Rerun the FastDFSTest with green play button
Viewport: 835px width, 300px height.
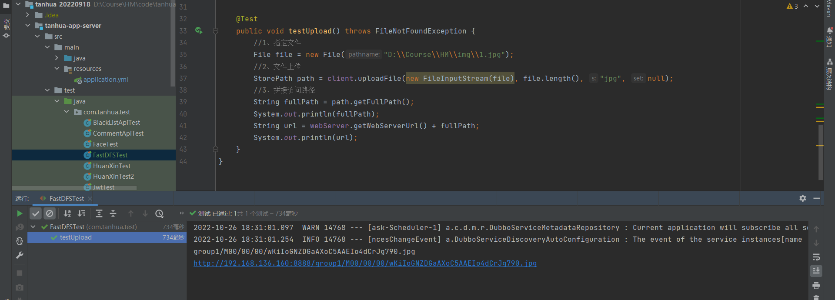20,213
